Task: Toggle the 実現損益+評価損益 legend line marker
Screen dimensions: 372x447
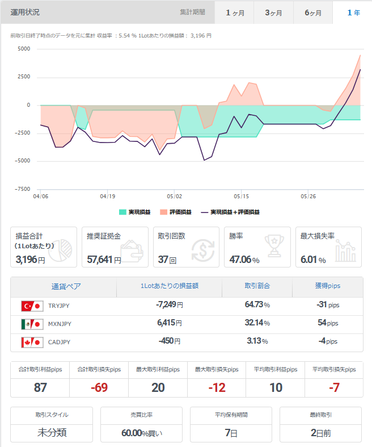Action: [204, 212]
